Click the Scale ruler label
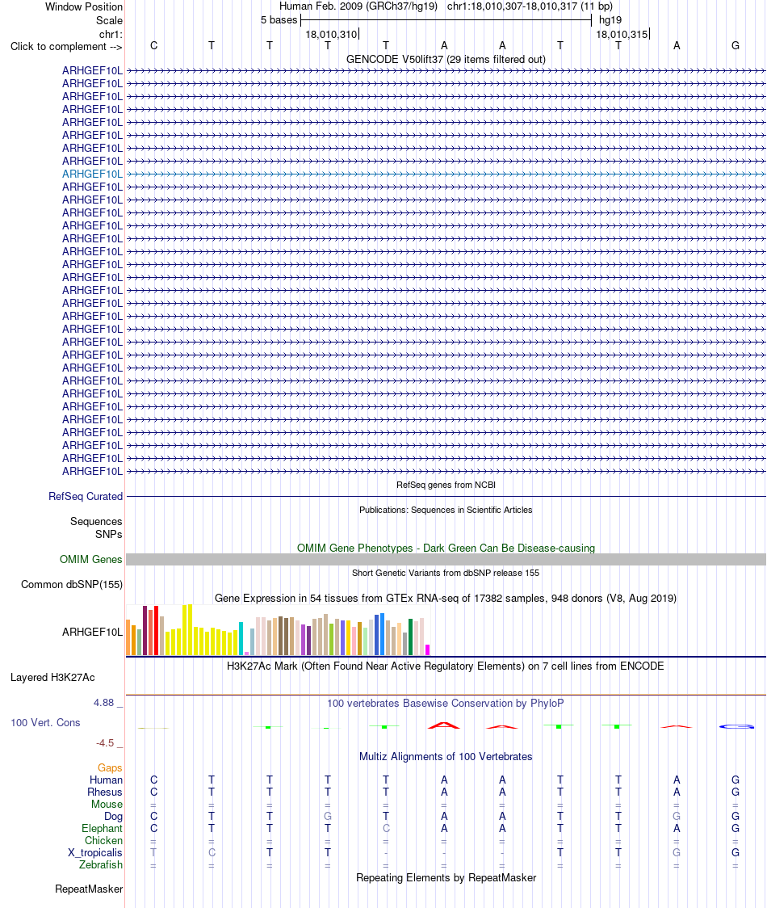The image size is (767, 908). [x=110, y=20]
